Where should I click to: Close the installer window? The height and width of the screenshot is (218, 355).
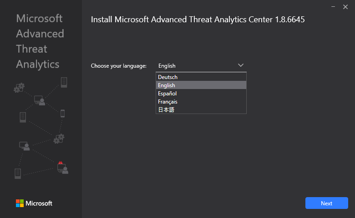(345, 7)
